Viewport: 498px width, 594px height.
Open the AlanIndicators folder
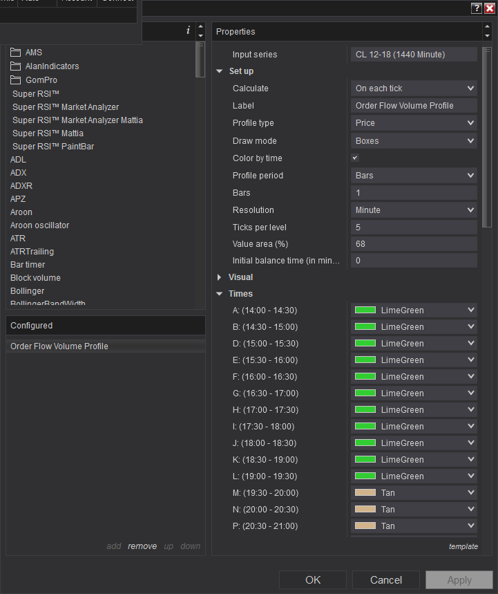point(52,66)
